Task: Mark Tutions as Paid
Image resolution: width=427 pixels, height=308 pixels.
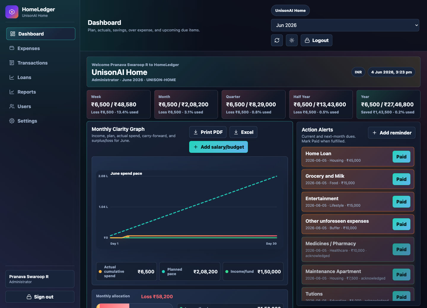Action: pos(401,296)
